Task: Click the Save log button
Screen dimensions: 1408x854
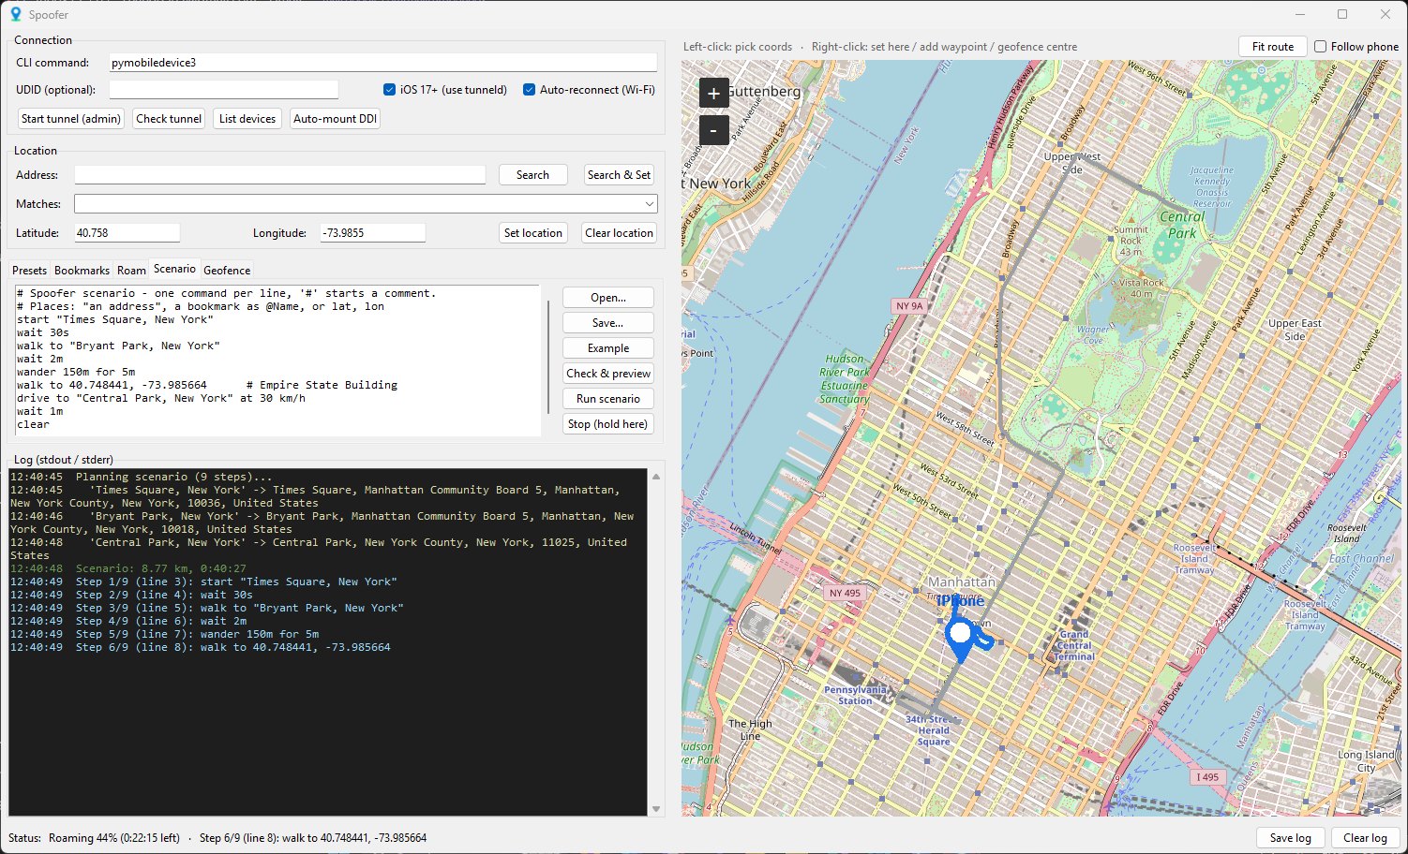Action: click(1291, 838)
